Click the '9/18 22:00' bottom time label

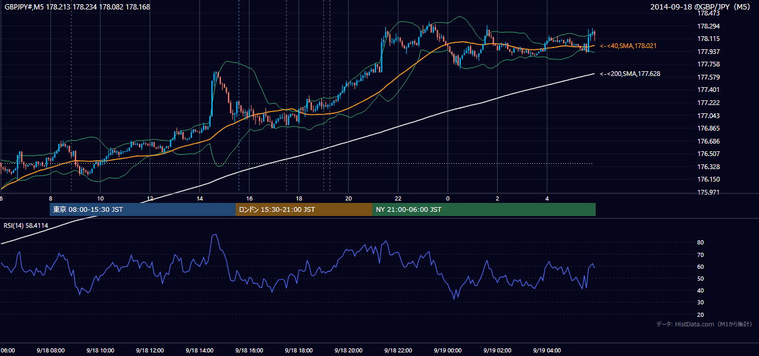[398, 350]
